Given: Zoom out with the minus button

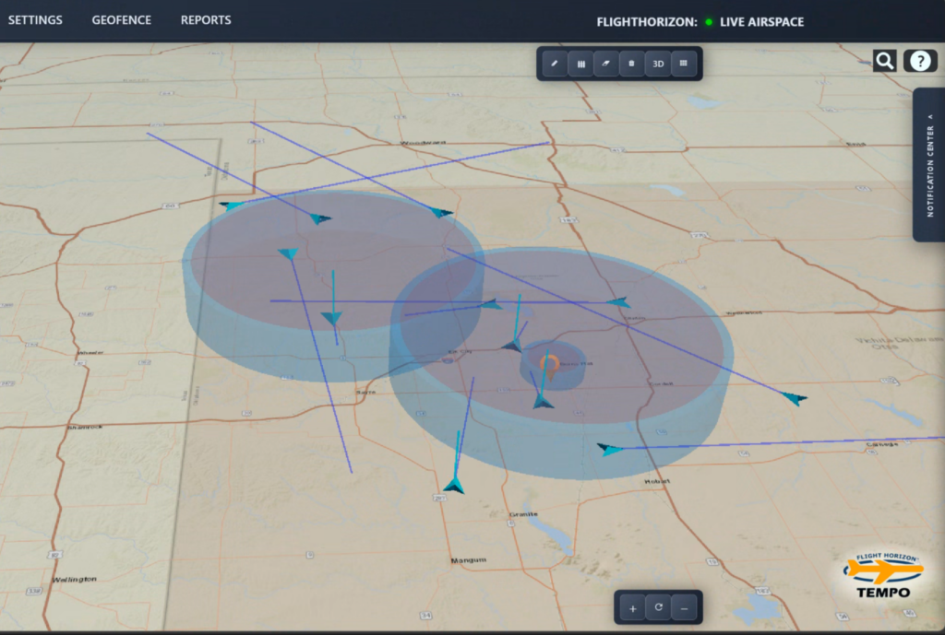Looking at the screenshot, I should click(684, 608).
